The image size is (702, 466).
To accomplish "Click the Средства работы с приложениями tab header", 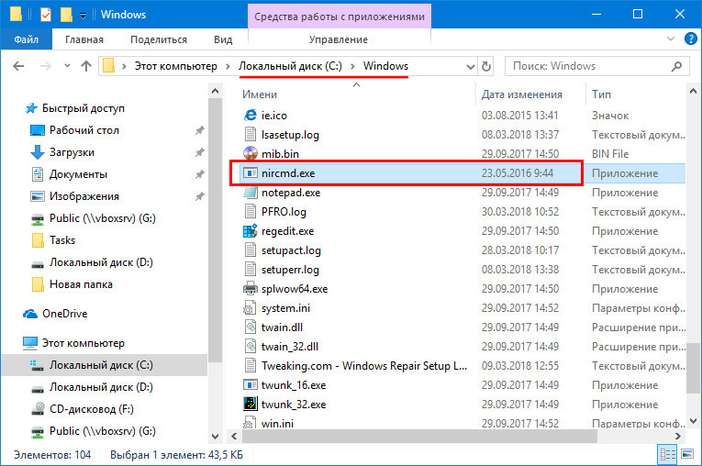I will click(x=340, y=17).
